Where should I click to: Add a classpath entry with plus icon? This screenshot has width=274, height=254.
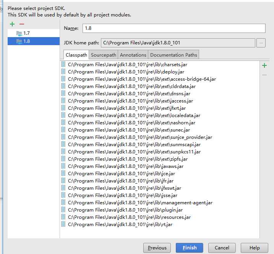264,65
